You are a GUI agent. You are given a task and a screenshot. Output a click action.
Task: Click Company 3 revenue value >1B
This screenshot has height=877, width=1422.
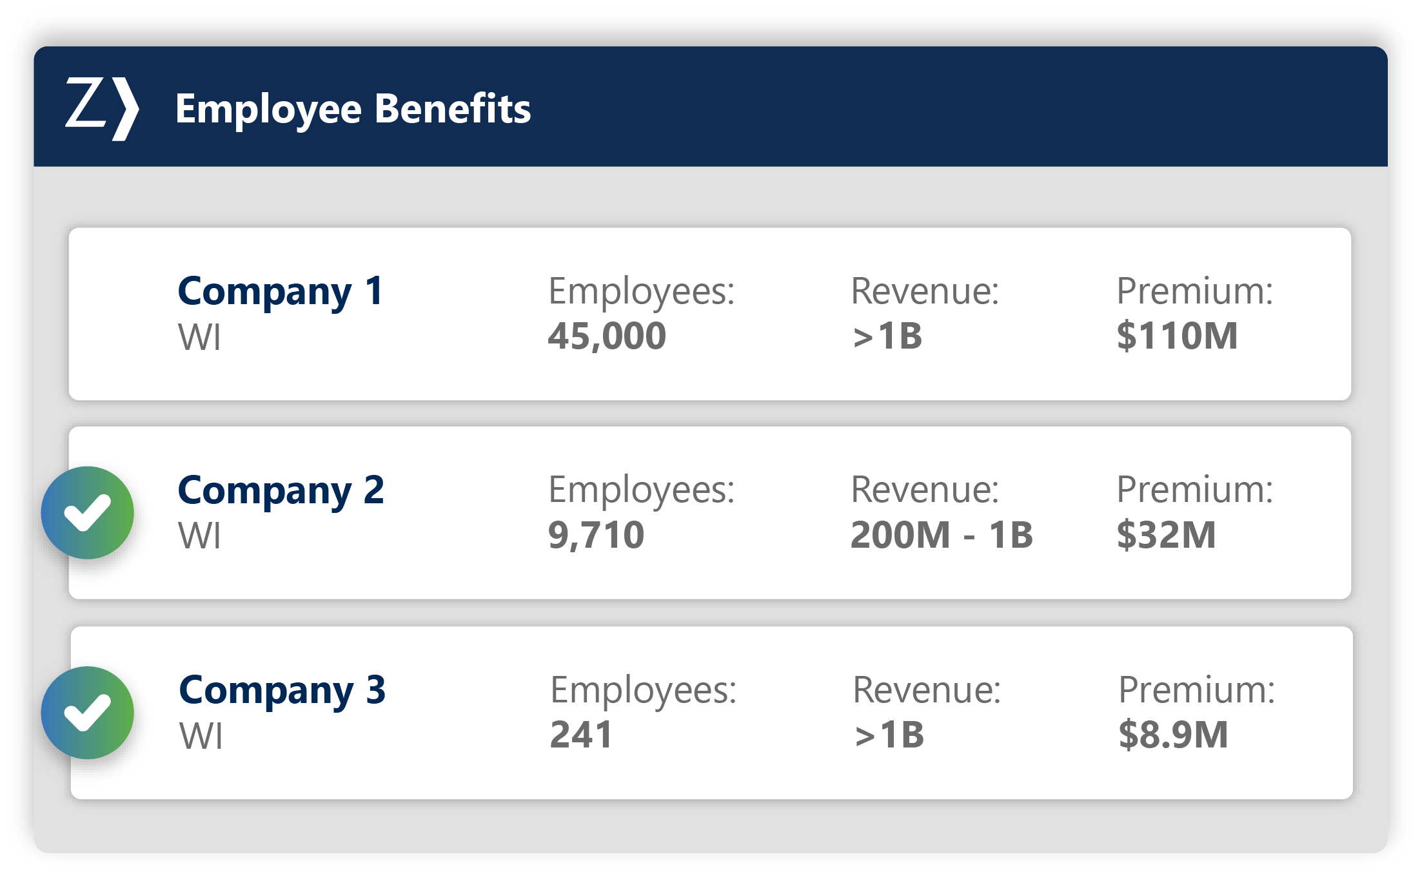pos(889,735)
